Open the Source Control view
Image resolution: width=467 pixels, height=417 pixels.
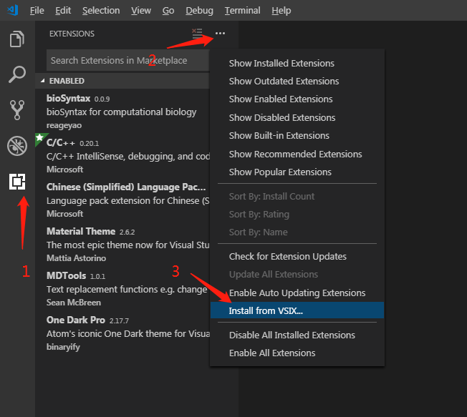(17, 110)
